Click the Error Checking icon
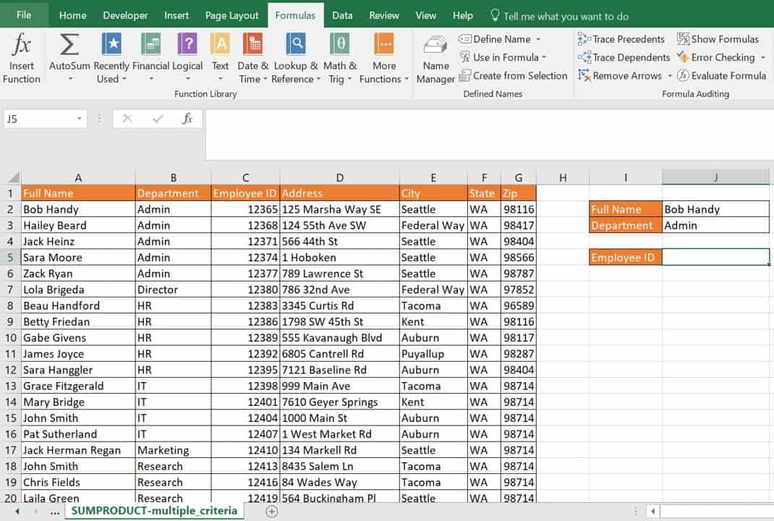The width and height of the screenshot is (774, 521). 683,57
